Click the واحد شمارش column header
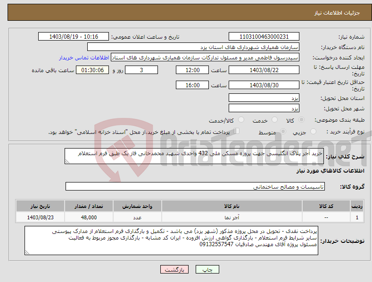This screenshot has height=282, width=372. (x=137, y=206)
